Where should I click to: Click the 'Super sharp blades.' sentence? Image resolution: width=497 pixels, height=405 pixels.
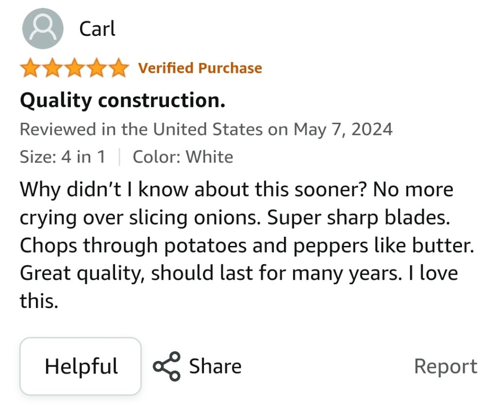click(x=359, y=218)
